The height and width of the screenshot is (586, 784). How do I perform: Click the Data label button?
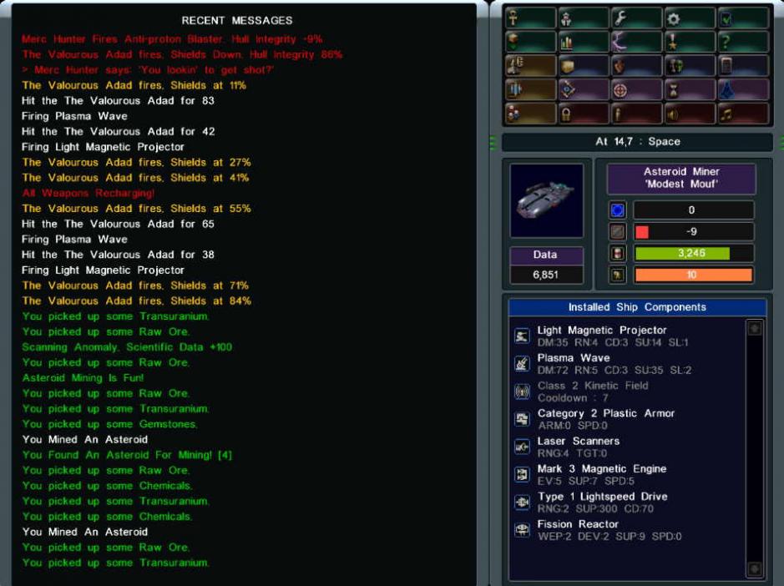click(x=546, y=255)
